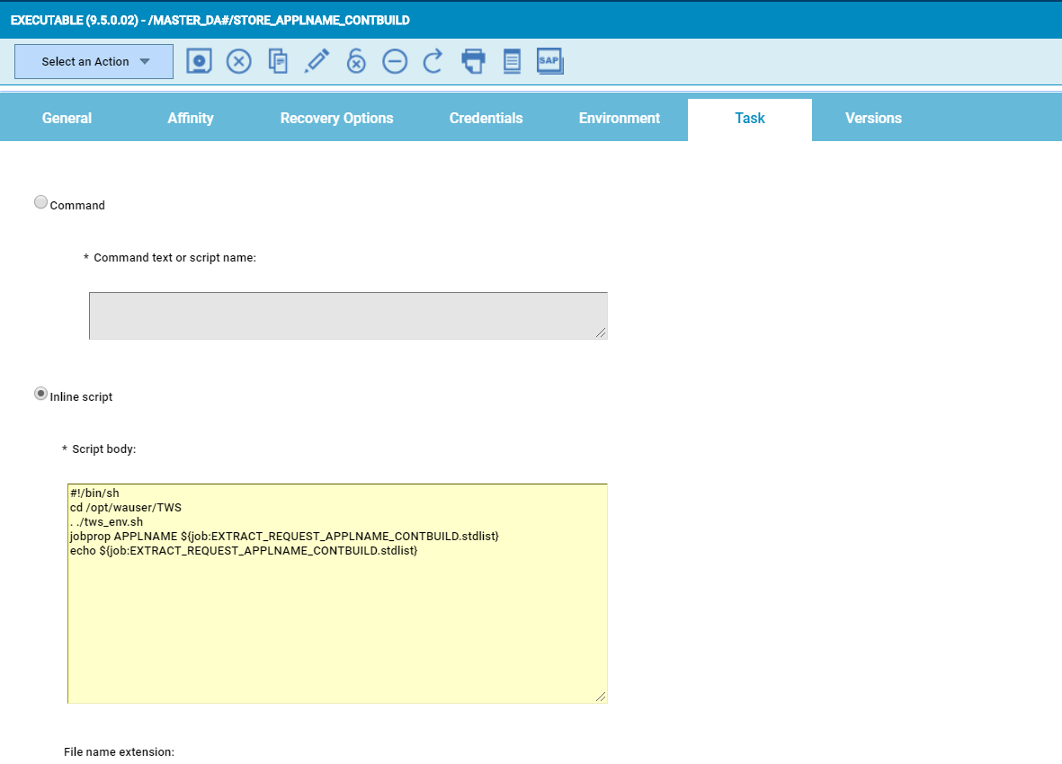Select the Inline script radio button

pos(40,395)
